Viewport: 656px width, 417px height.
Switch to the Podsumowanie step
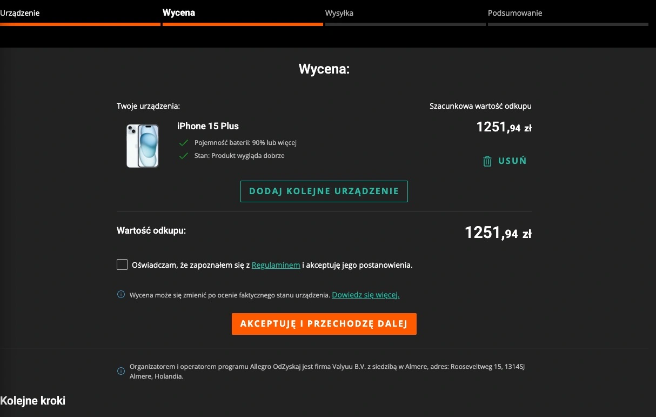coord(514,13)
